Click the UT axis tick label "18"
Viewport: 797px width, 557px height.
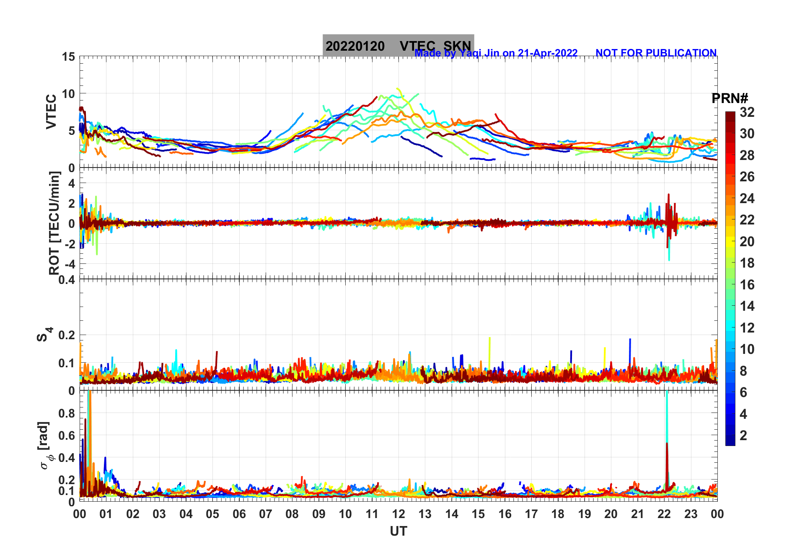pos(558,514)
